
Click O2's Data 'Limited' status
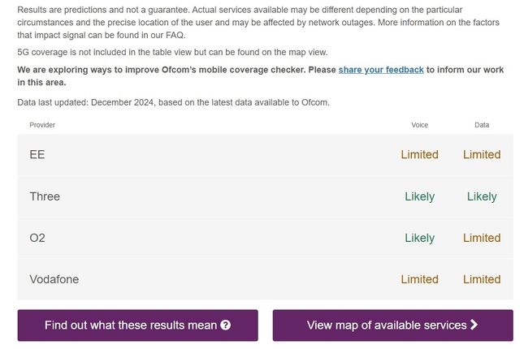point(482,238)
